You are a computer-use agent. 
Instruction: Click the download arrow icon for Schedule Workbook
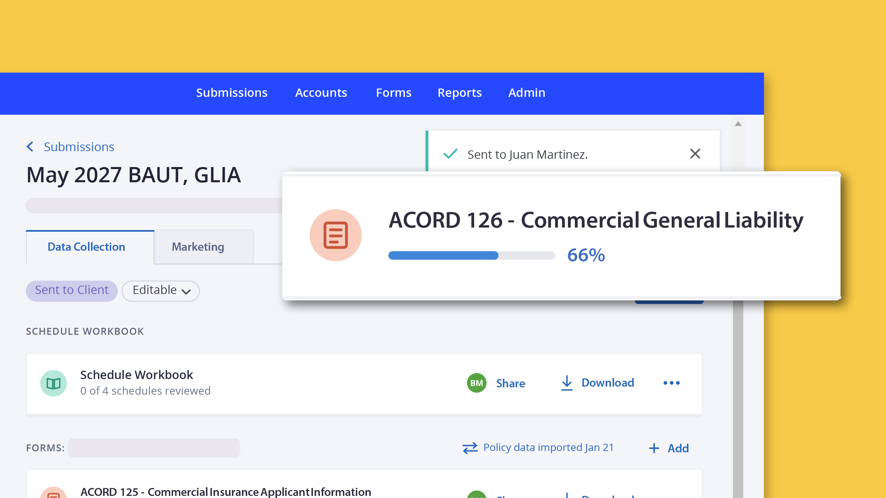tap(567, 383)
